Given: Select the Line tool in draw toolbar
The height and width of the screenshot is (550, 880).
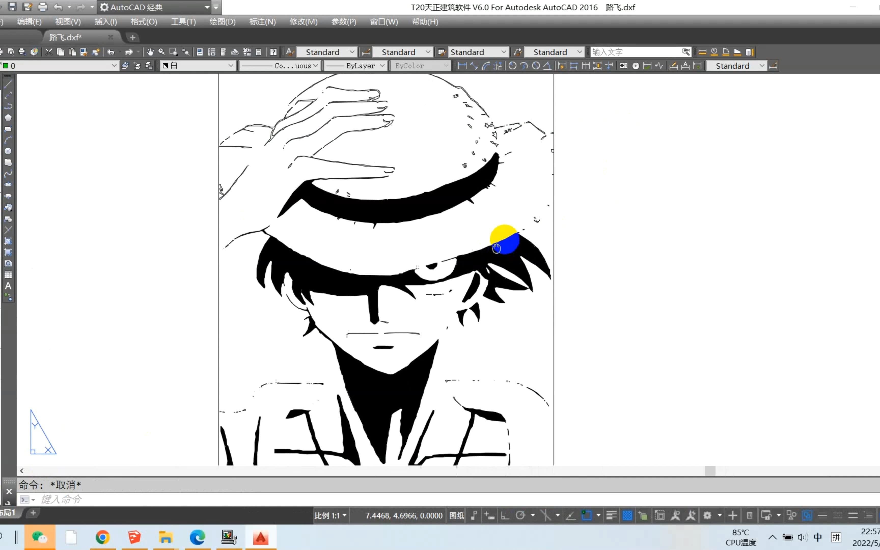Looking at the screenshot, I should (8, 84).
